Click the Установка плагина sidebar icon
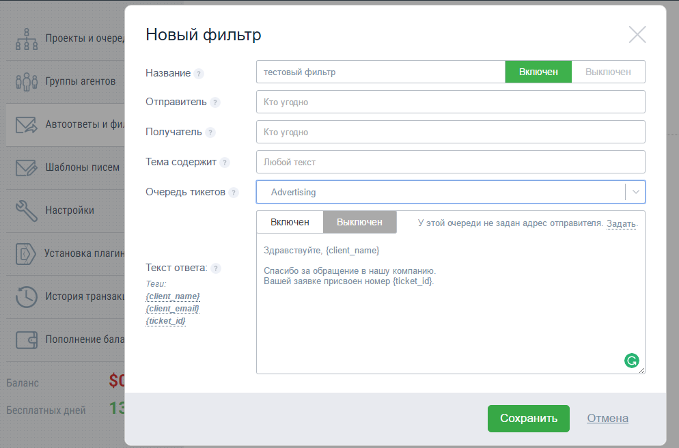This screenshot has width=679, height=448. coord(26,253)
